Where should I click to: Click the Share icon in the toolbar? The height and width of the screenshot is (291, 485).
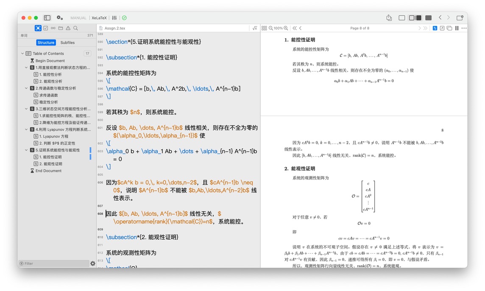389,18
